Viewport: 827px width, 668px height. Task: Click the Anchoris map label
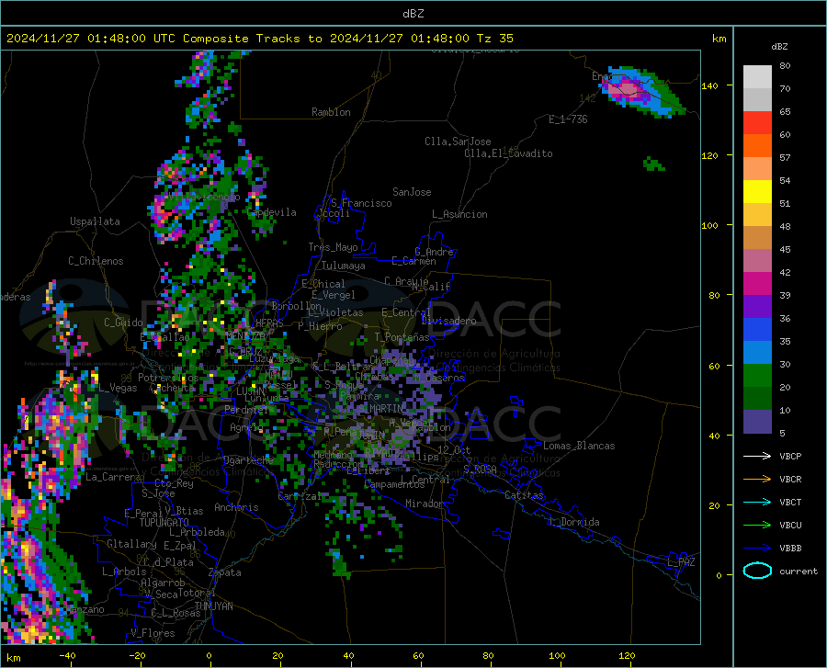coord(236,507)
